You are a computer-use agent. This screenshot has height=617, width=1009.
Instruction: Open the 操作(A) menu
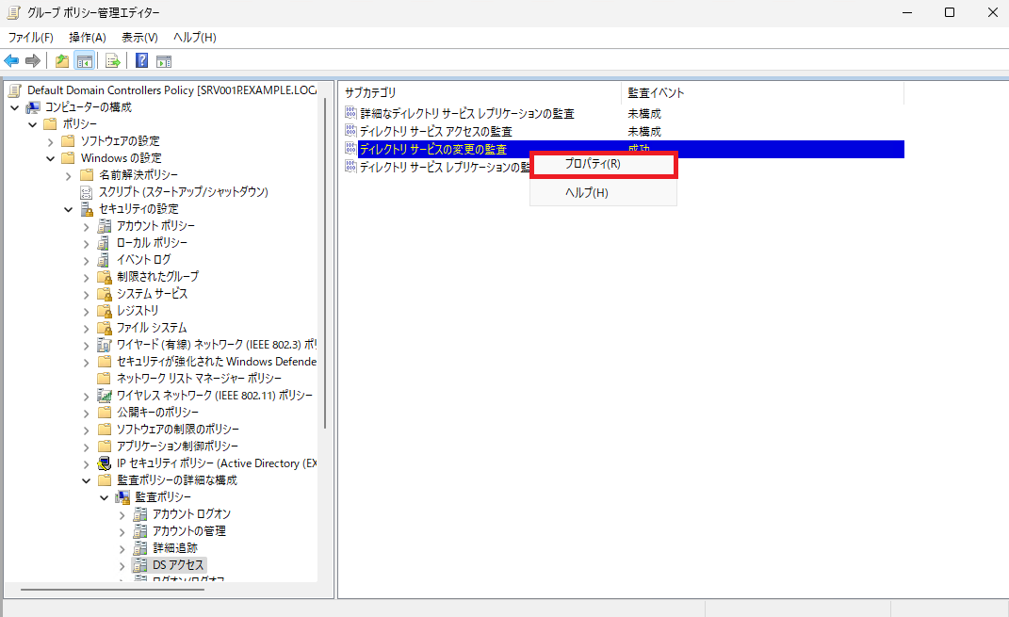click(x=88, y=38)
